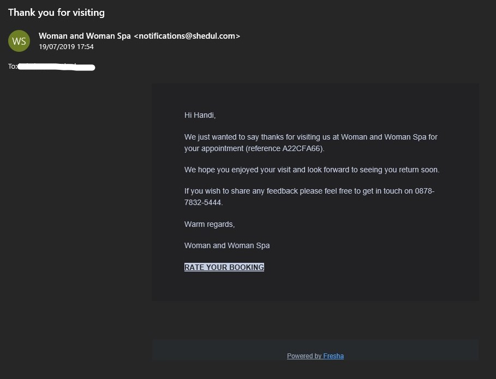Click the Woman and Woman Spa signature
Screen dimensions: 496x379
227,245
